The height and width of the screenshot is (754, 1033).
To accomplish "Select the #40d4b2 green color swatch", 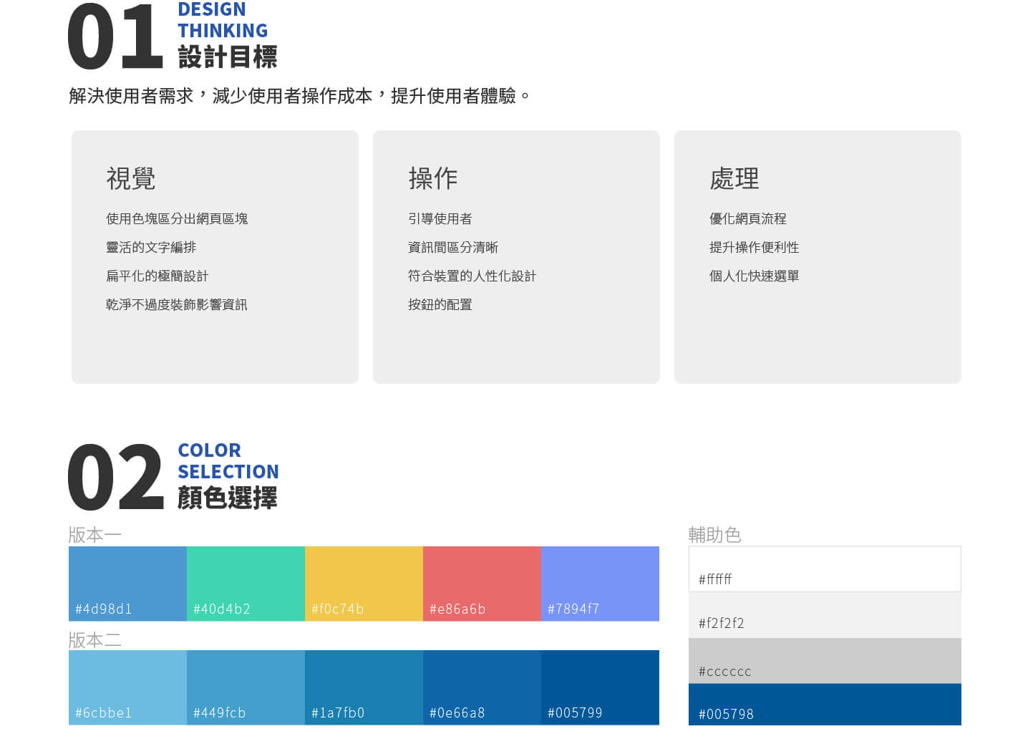I will [x=245, y=584].
